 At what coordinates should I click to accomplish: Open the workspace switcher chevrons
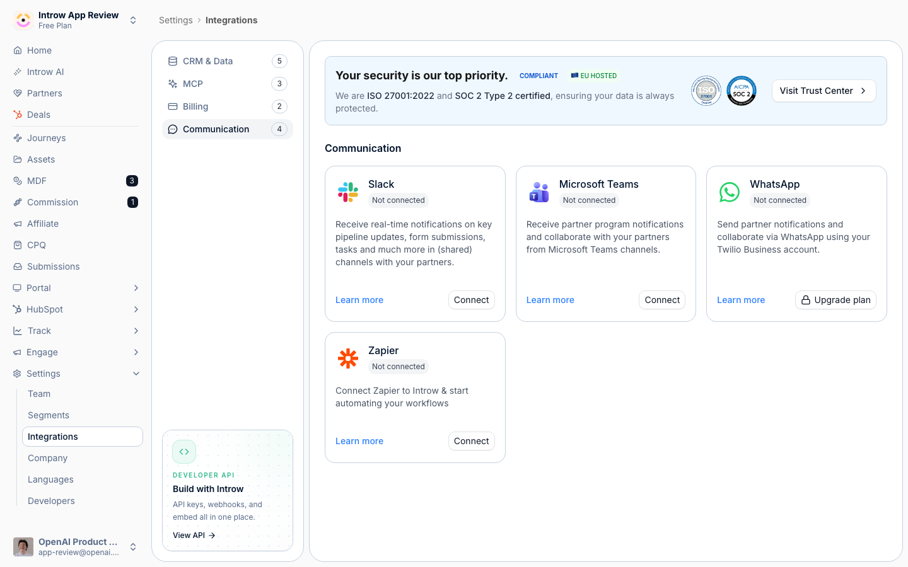pos(133,20)
